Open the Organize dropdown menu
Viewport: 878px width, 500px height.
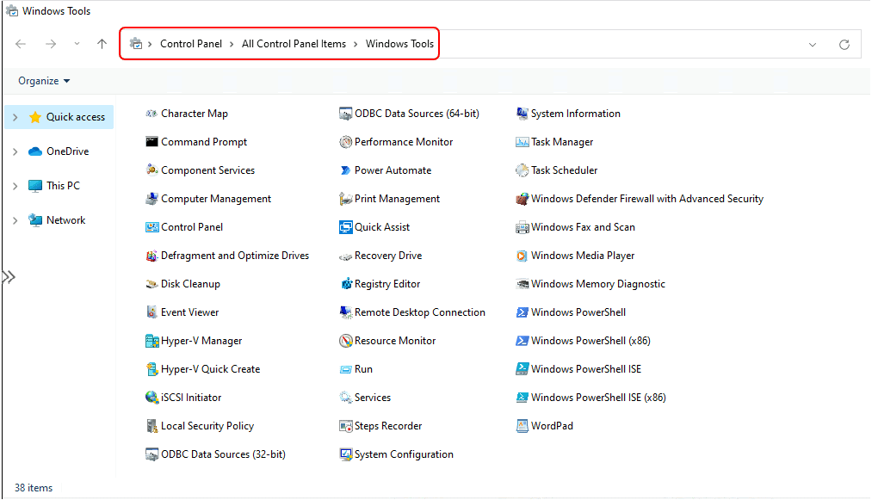pyautogui.click(x=42, y=80)
